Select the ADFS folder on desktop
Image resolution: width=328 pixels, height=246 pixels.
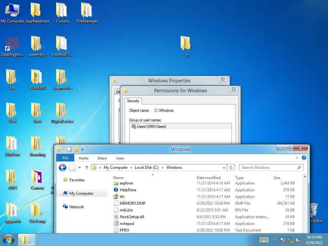[x=12, y=179]
